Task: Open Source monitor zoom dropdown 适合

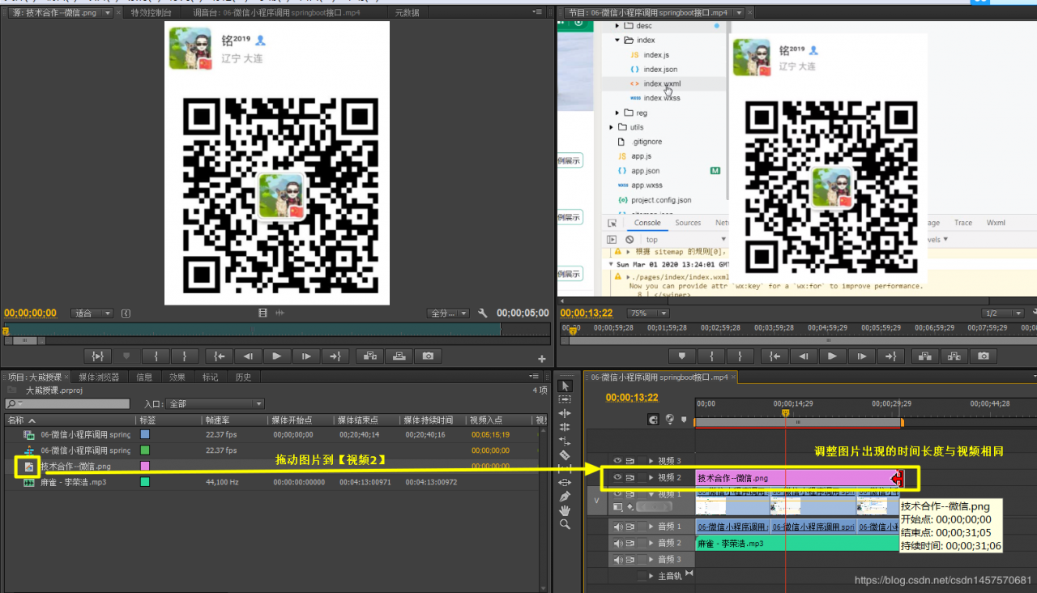Action: [x=93, y=313]
